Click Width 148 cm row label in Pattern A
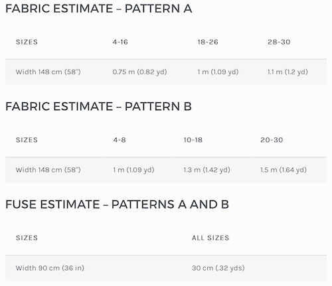 (x=48, y=72)
